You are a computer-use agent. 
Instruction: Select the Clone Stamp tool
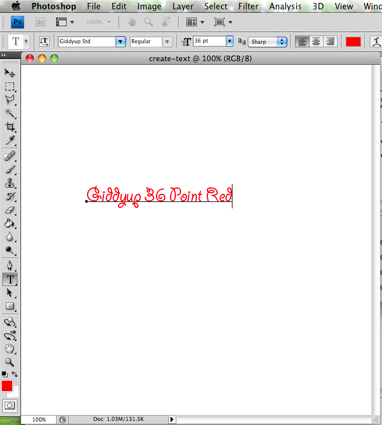coord(10,183)
